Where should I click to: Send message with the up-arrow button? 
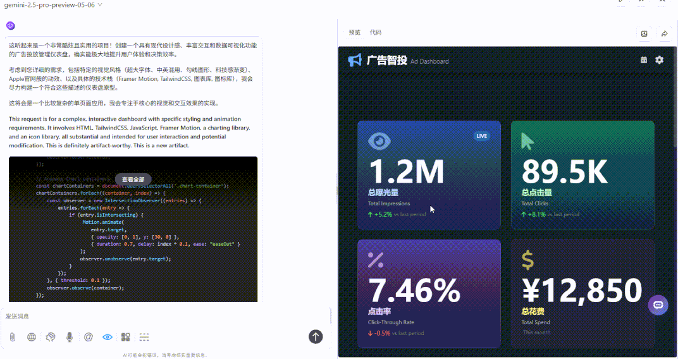click(x=316, y=336)
